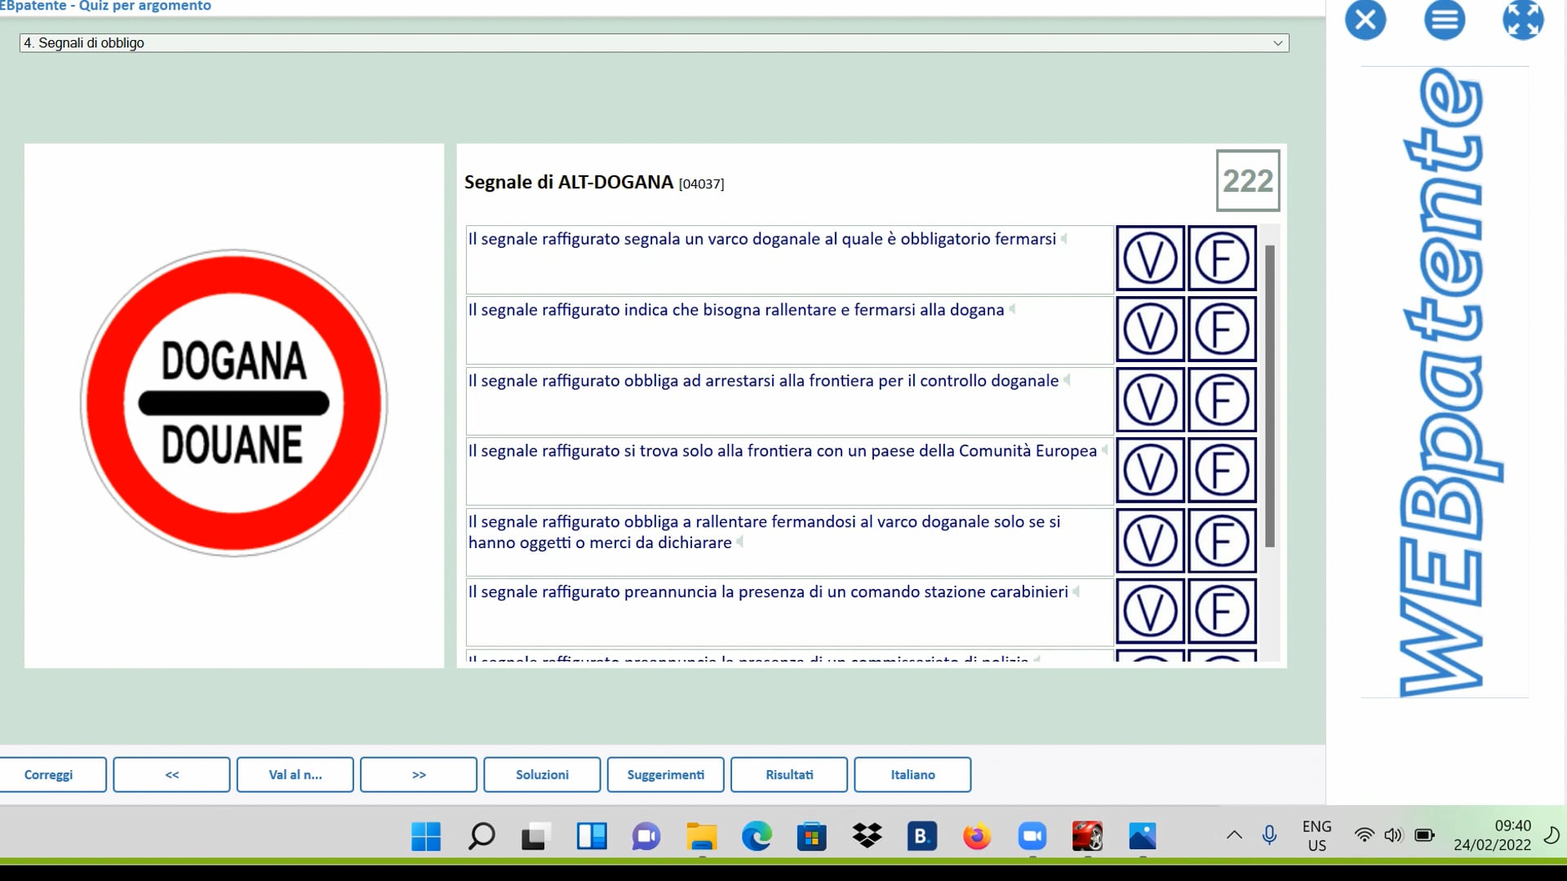Open the blue B app in taskbar
Image resolution: width=1567 pixels, height=881 pixels.
(922, 836)
